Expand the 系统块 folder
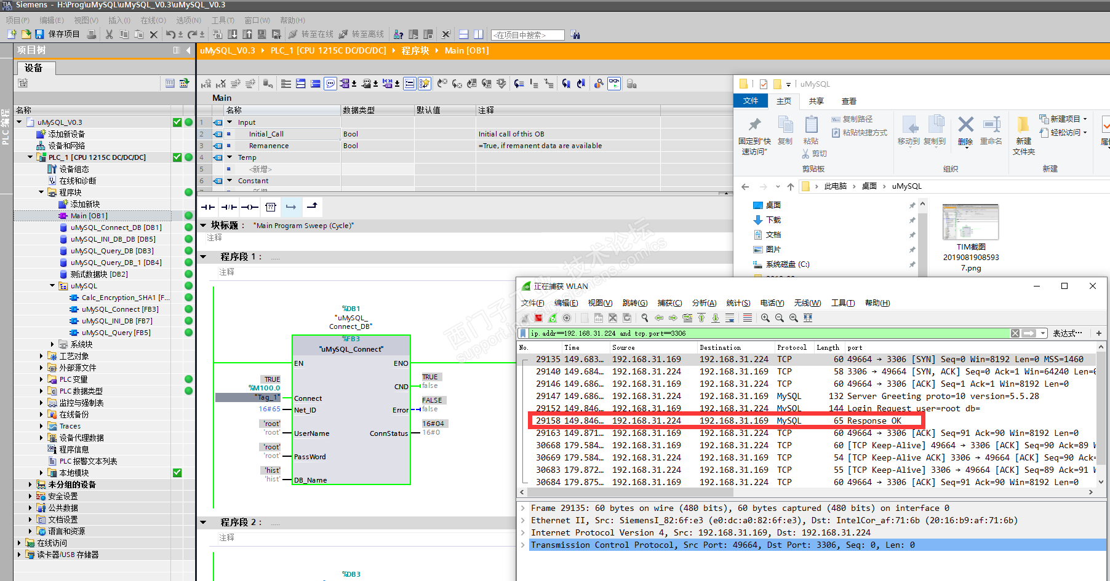The height and width of the screenshot is (581, 1110). pyautogui.click(x=52, y=344)
